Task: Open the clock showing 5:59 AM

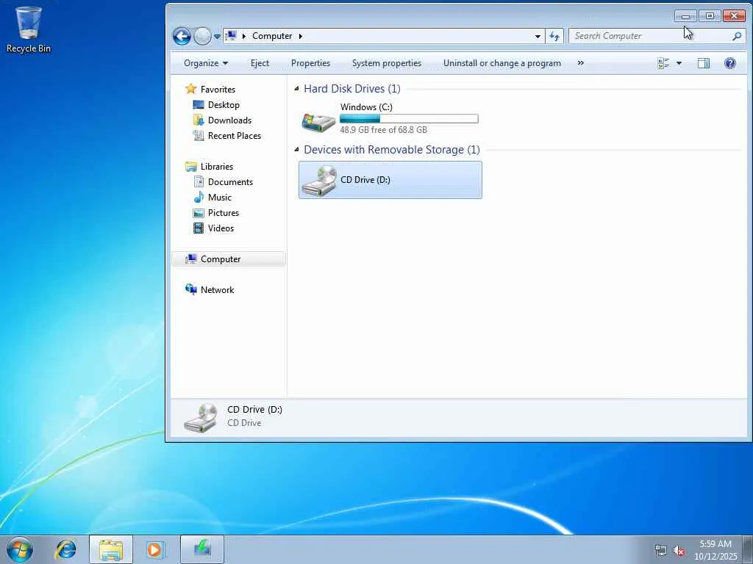Action: coord(715,549)
